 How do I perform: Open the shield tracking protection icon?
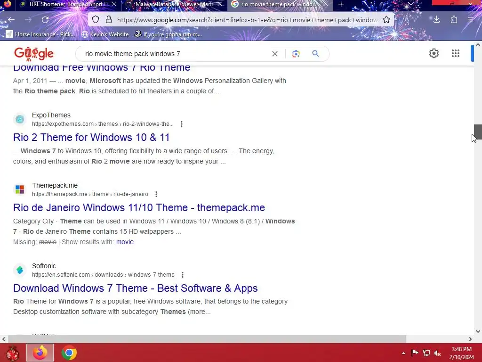point(96,20)
